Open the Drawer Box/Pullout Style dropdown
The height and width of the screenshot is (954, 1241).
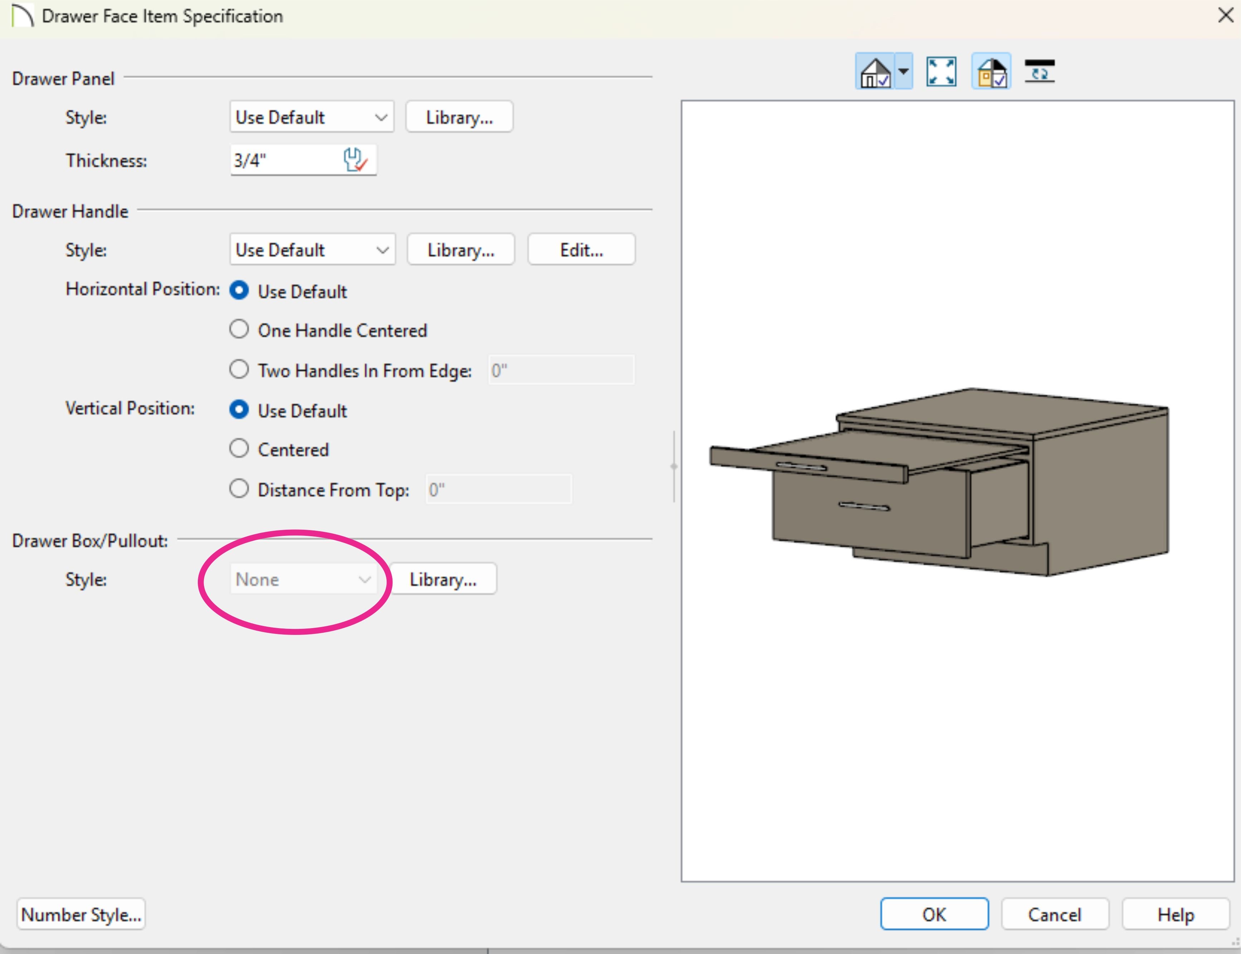point(303,579)
